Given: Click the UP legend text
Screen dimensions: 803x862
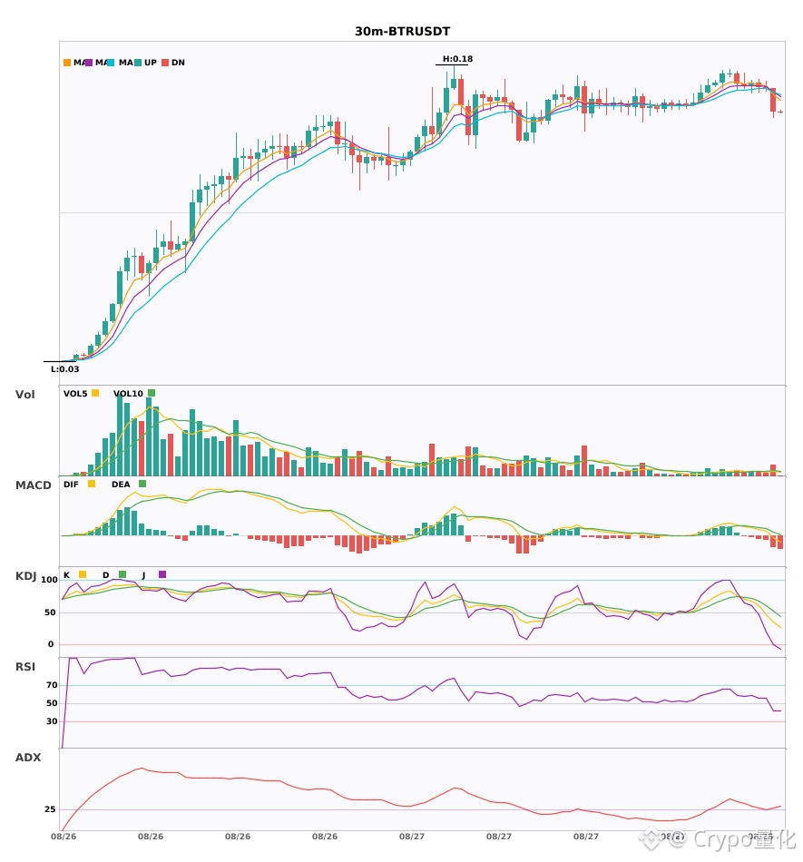Looking at the screenshot, I should point(151,63).
